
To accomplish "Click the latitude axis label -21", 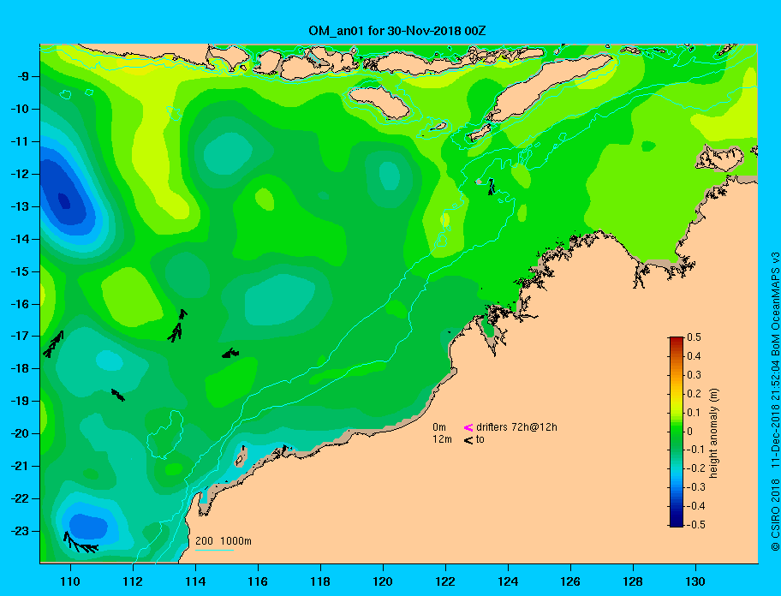I will tap(20, 466).
